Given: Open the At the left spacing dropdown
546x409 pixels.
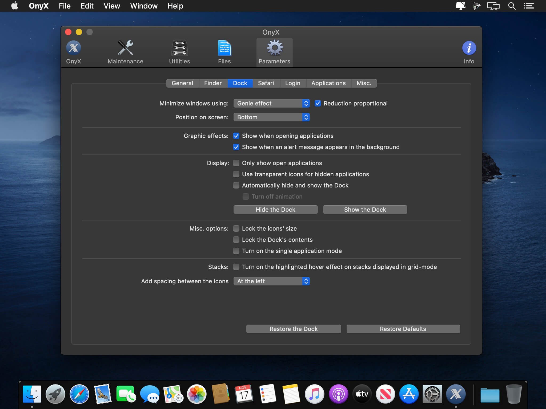Looking at the screenshot, I should (x=271, y=281).
